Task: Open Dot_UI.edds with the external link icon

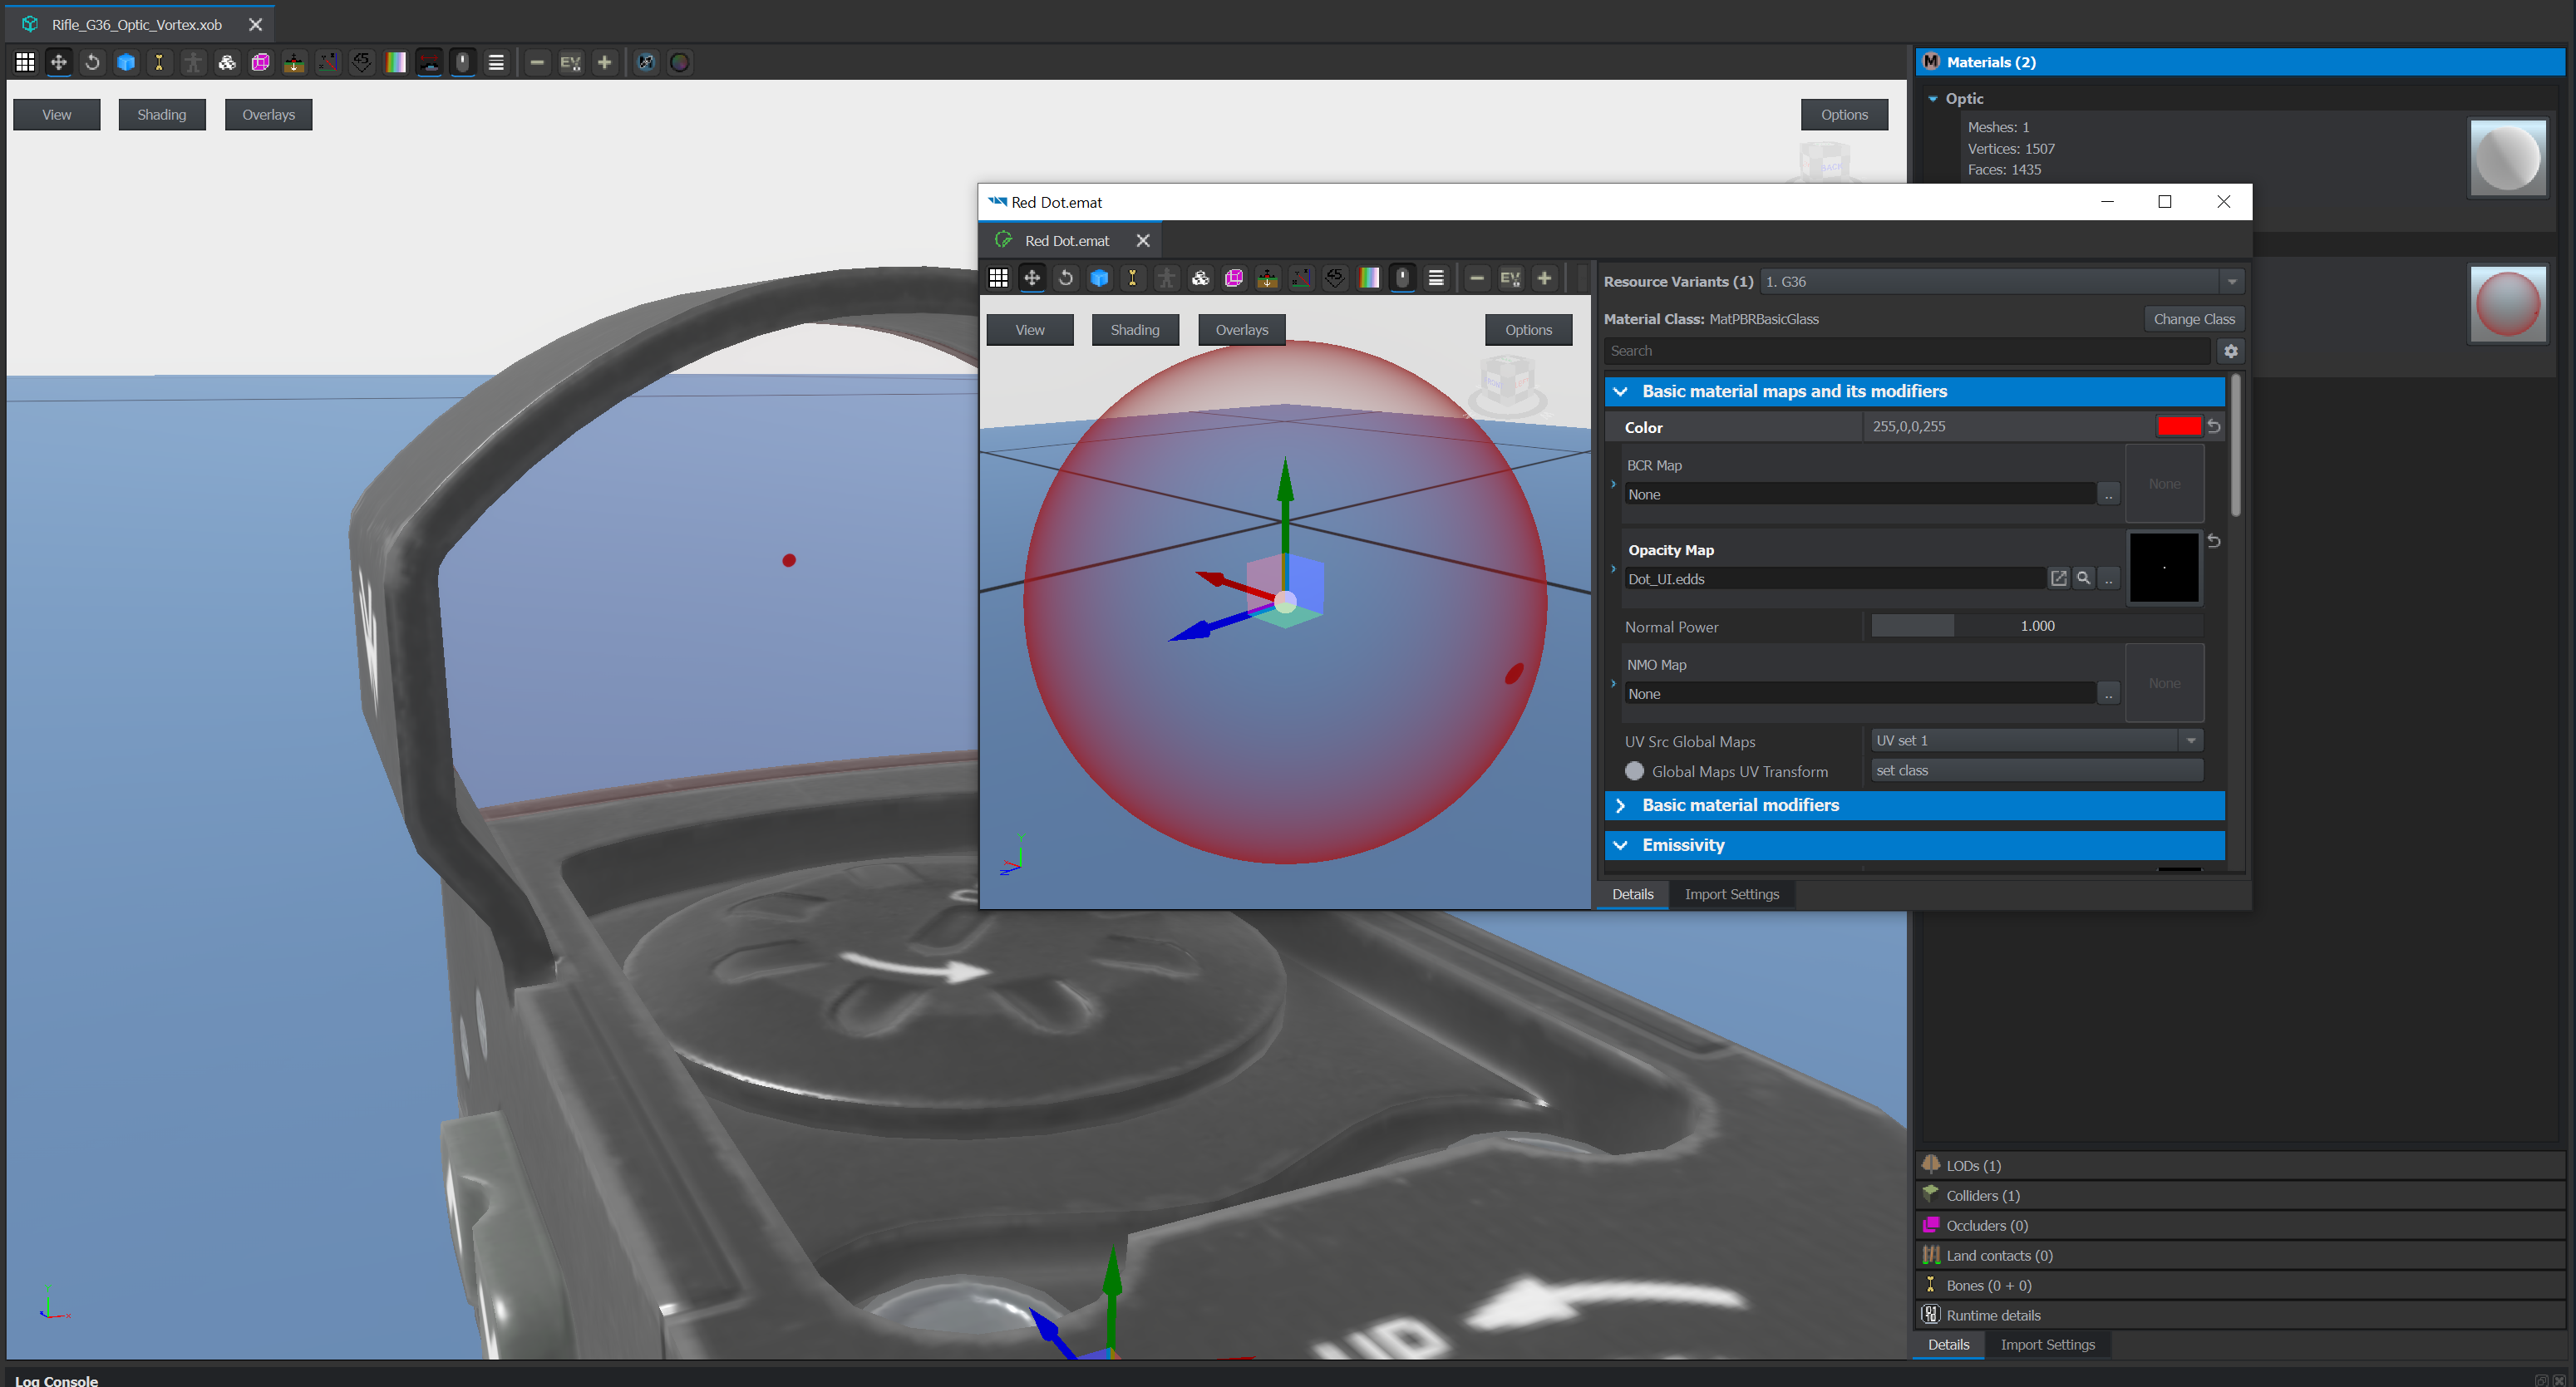Action: [x=2058, y=578]
